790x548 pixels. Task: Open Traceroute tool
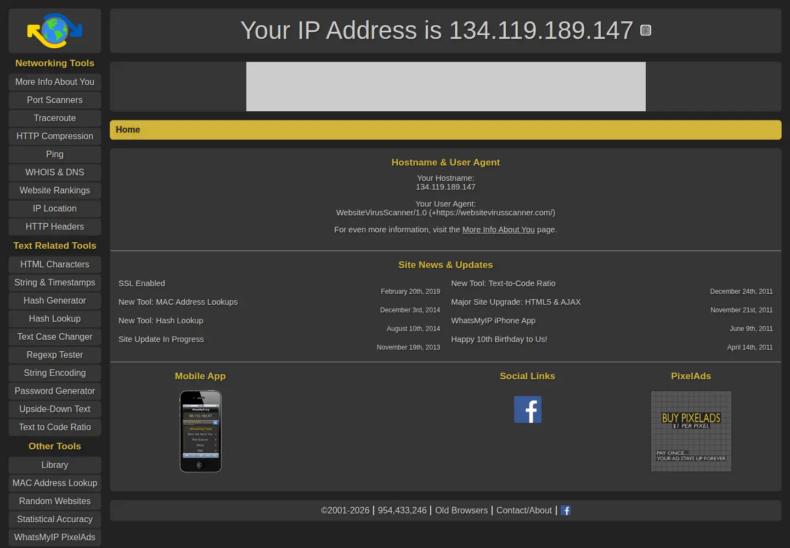point(55,118)
